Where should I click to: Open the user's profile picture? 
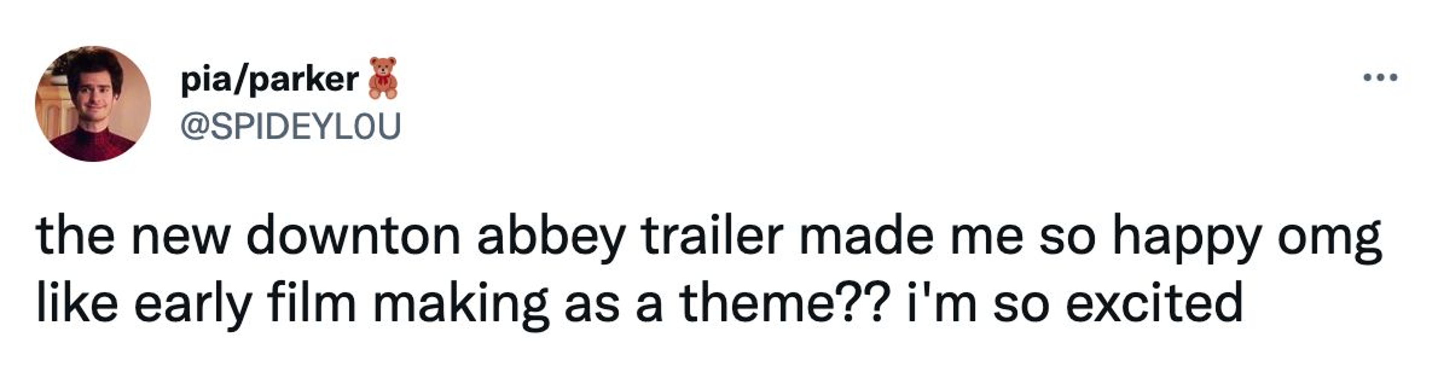tap(92, 104)
